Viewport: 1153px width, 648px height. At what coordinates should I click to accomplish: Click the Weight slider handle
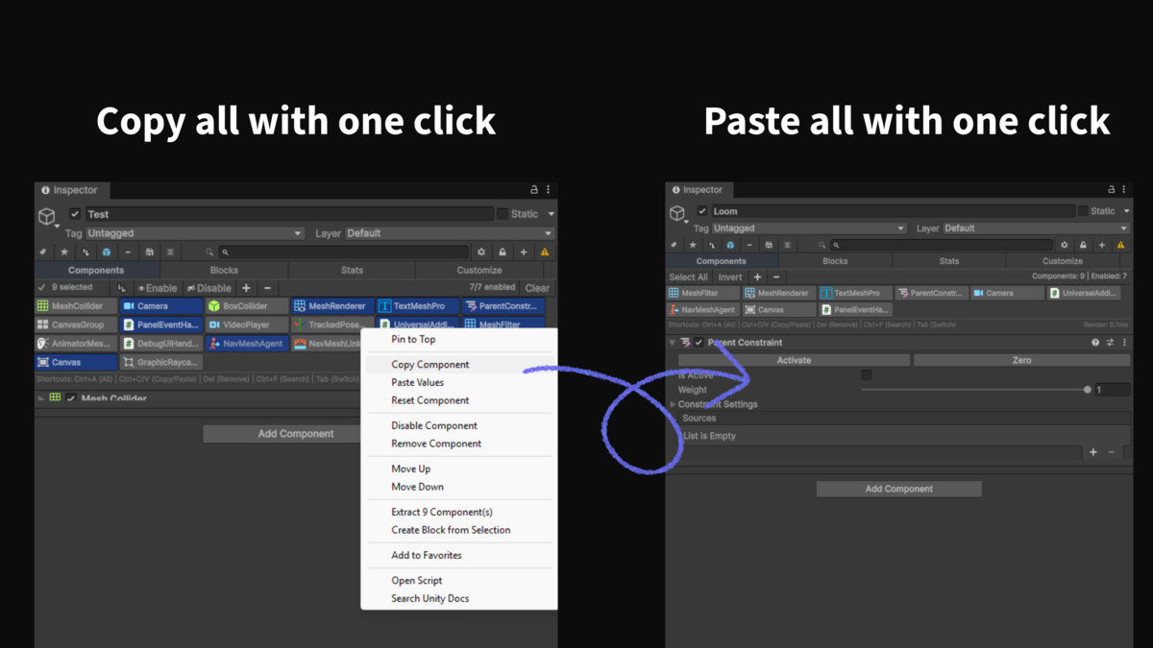pos(1088,390)
